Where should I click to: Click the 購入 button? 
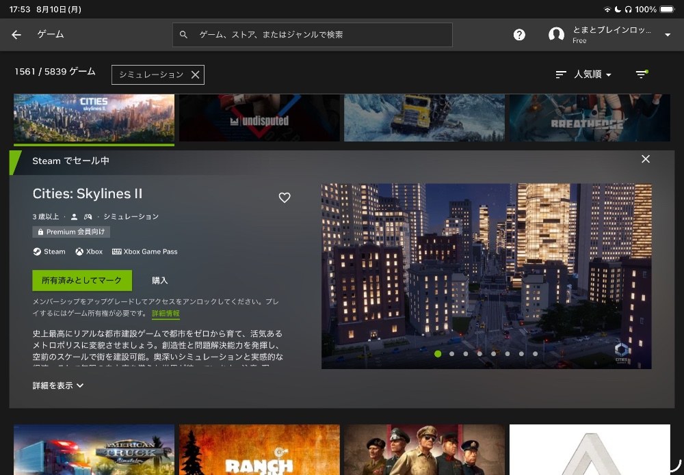click(159, 280)
